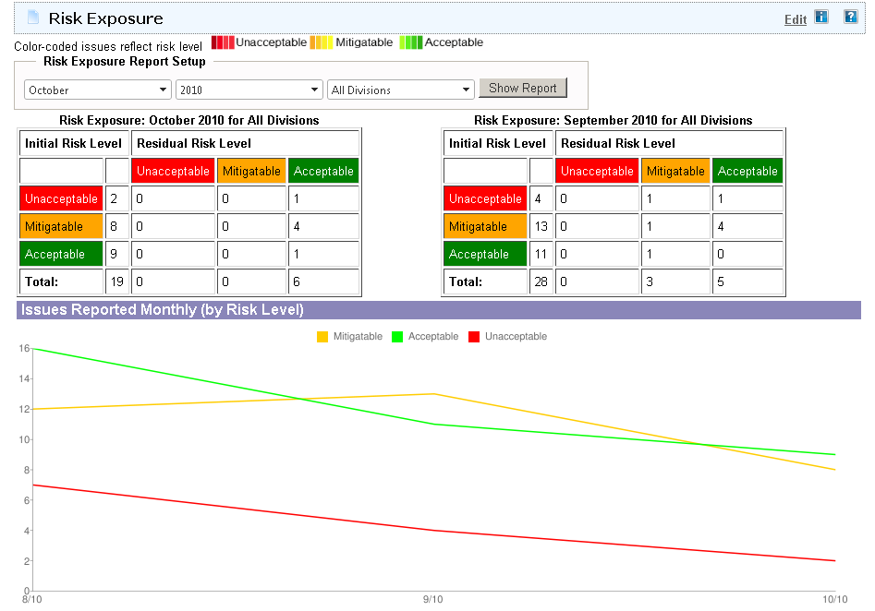The height and width of the screenshot is (611, 875).
Task: Click the Edit link
Action: tap(795, 18)
